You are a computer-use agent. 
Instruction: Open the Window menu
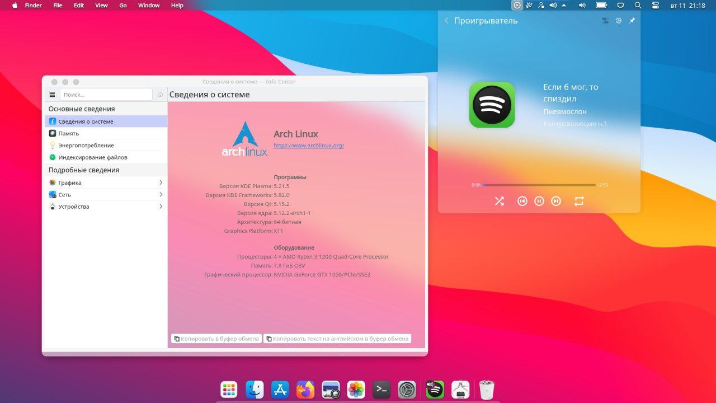149,5
